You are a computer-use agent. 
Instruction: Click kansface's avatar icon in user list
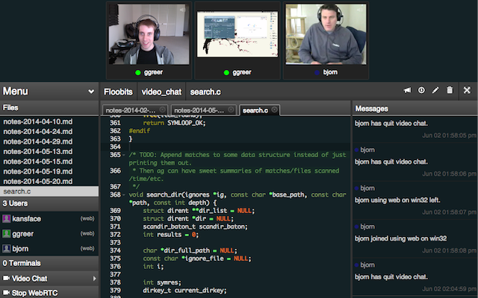pos(7,218)
